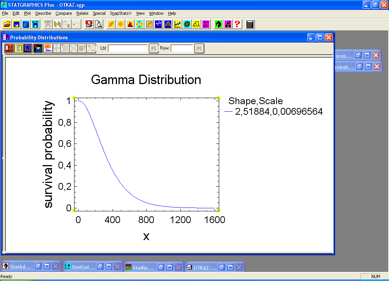Click the Save data file icon labeled 1234
The width and height of the screenshot is (389, 281).
[35, 24]
